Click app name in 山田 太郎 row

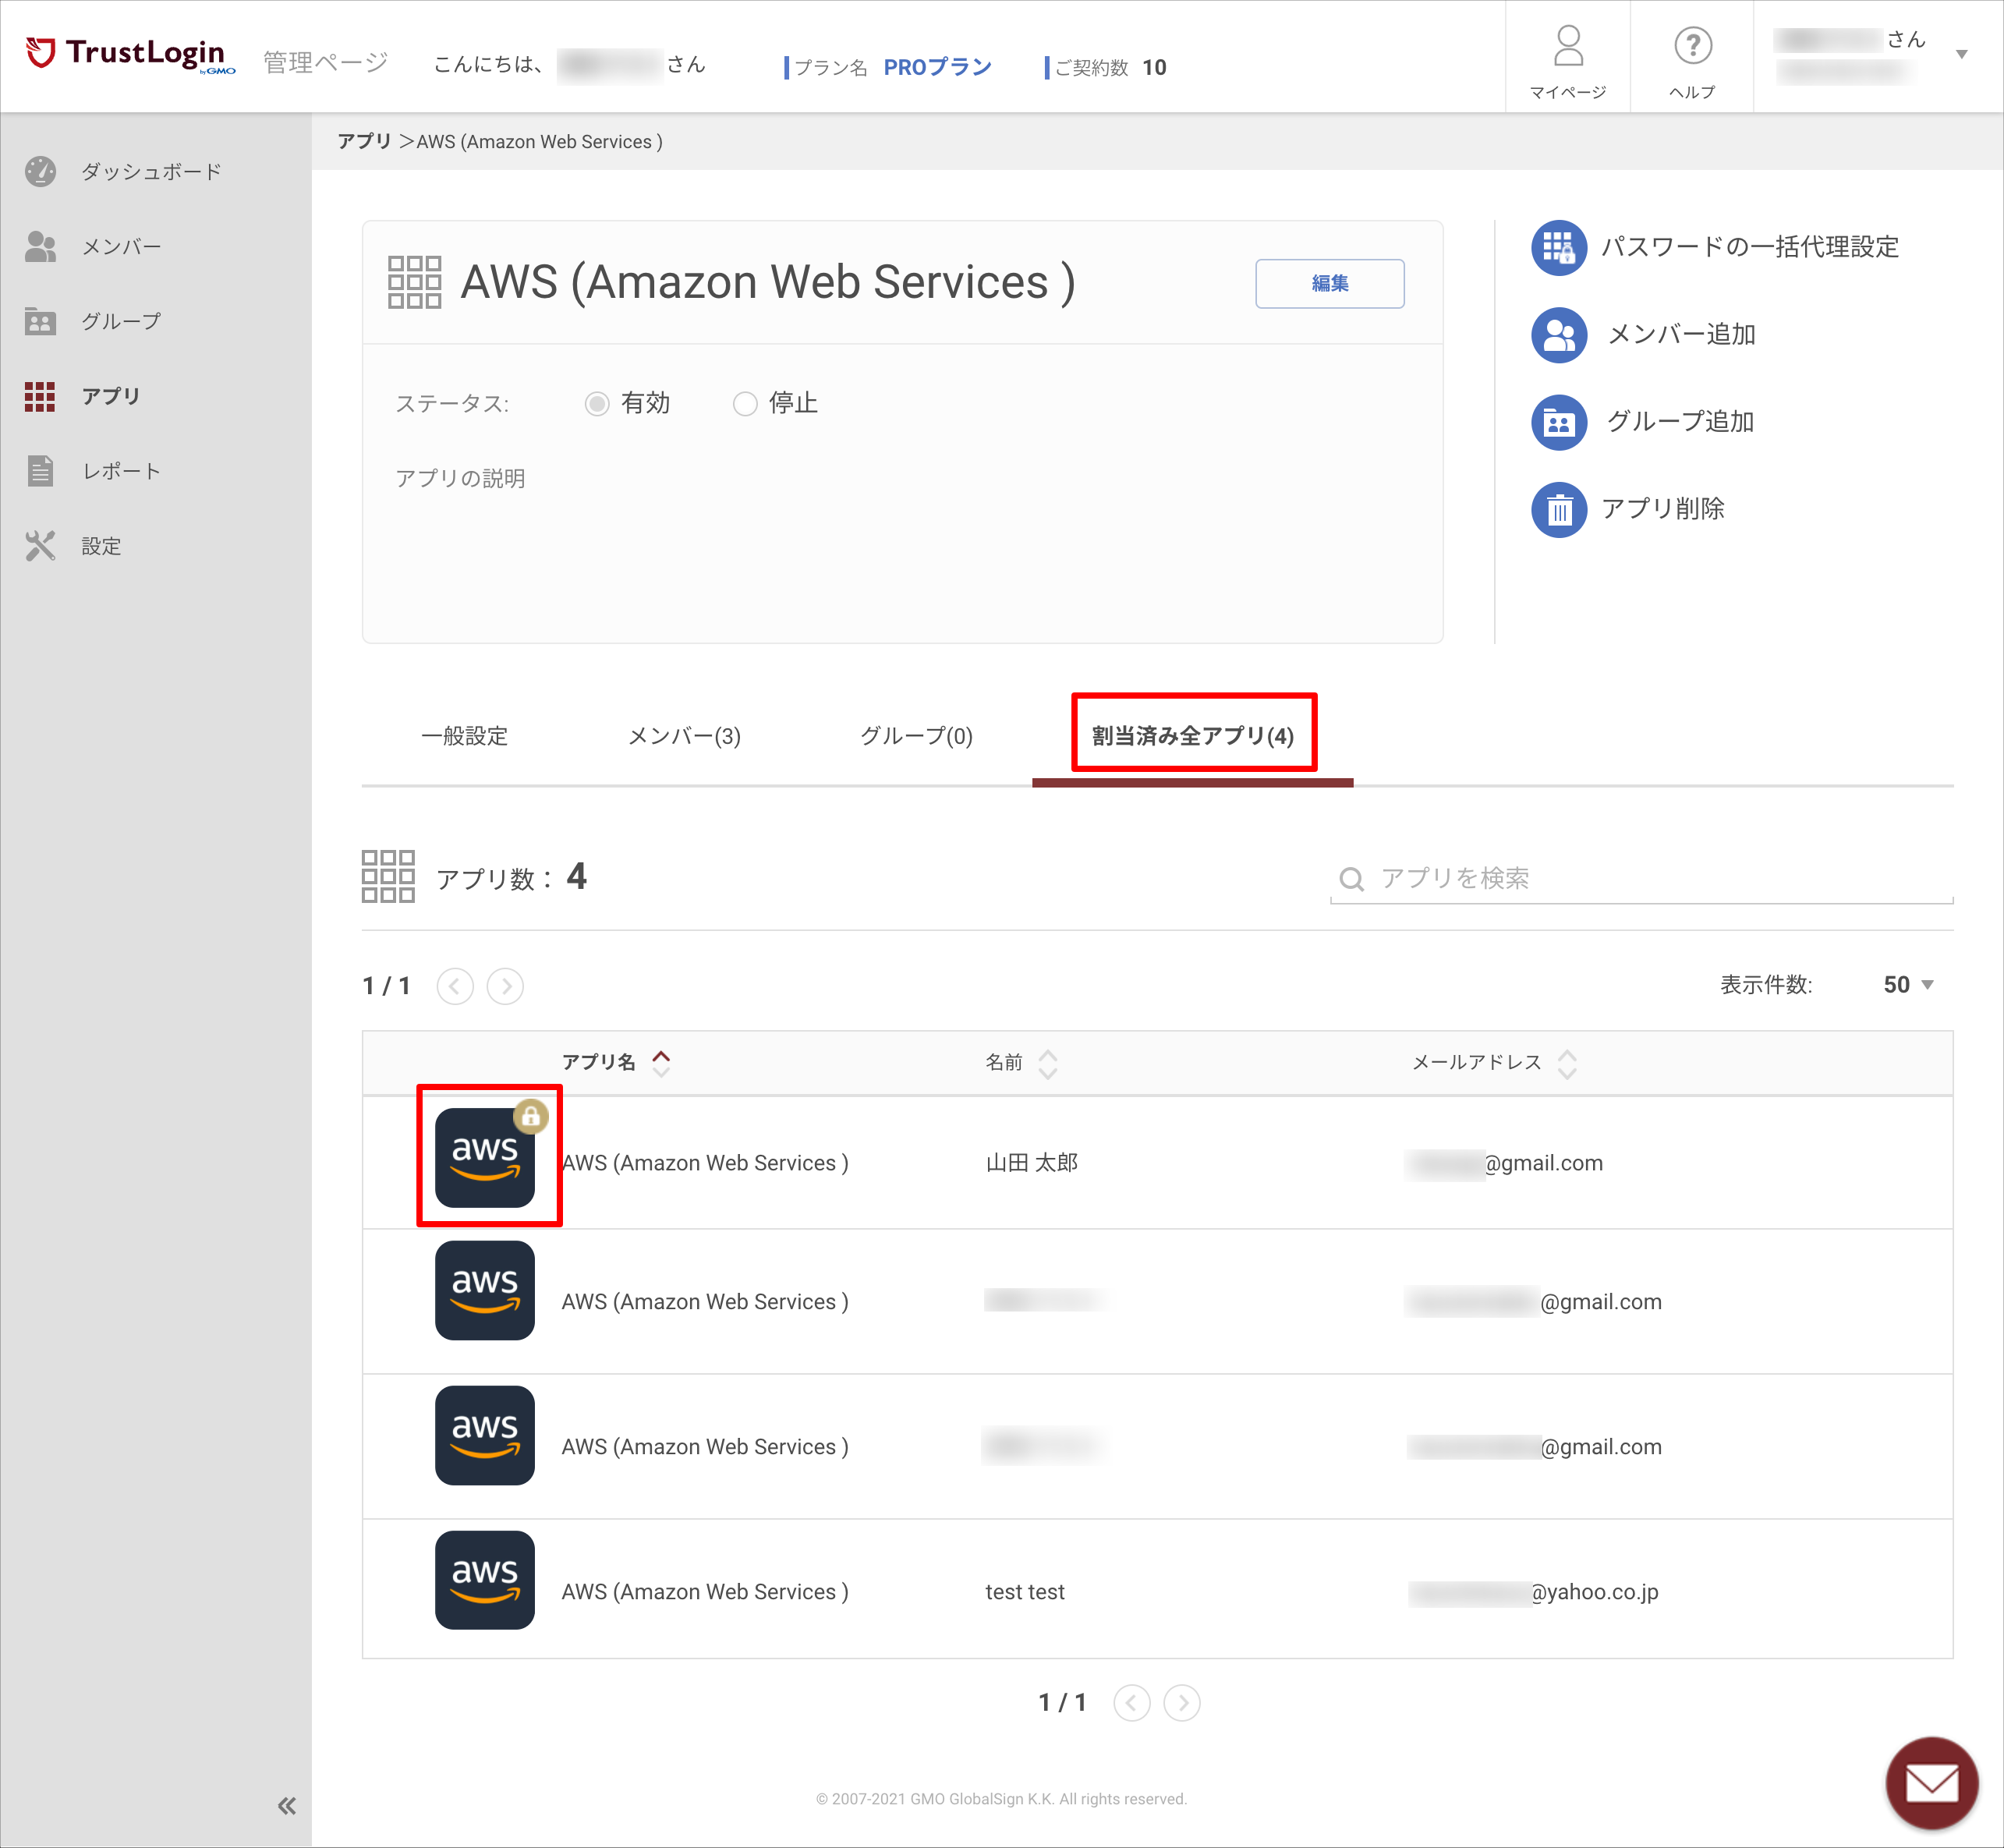point(705,1163)
